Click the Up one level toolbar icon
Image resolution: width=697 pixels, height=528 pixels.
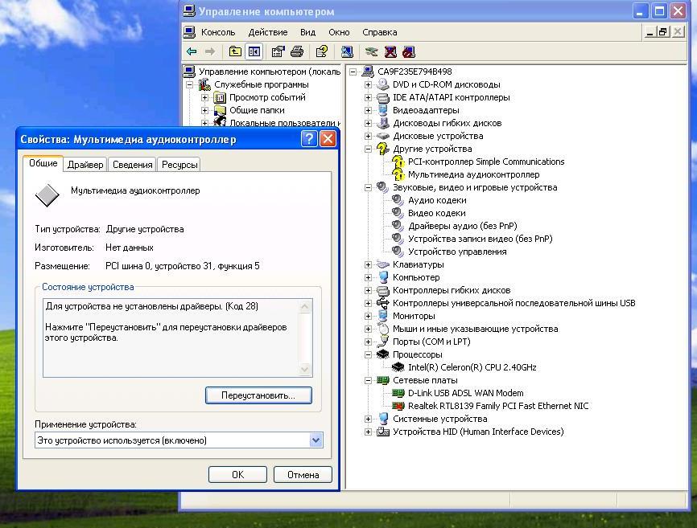click(235, 51)
